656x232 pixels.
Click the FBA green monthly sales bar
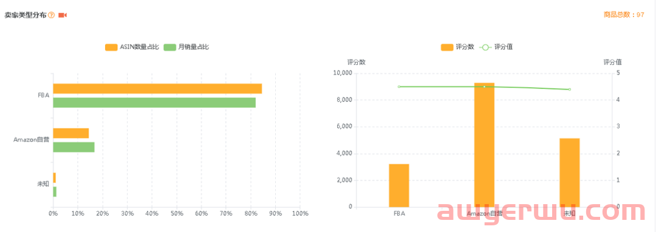154,102
